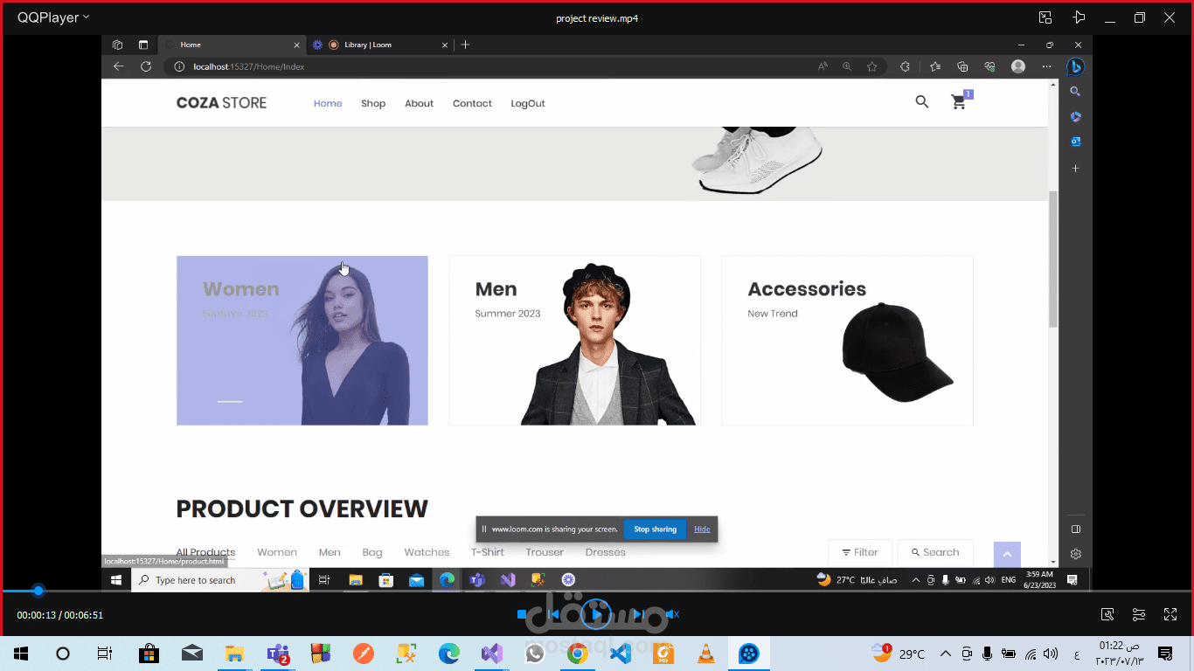
Task: Open VLC cone icon on taskbar
Action: pyautogui.click(x=705, y=654)
